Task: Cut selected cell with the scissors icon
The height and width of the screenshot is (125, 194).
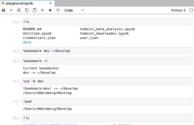Action: coord(19,10)
